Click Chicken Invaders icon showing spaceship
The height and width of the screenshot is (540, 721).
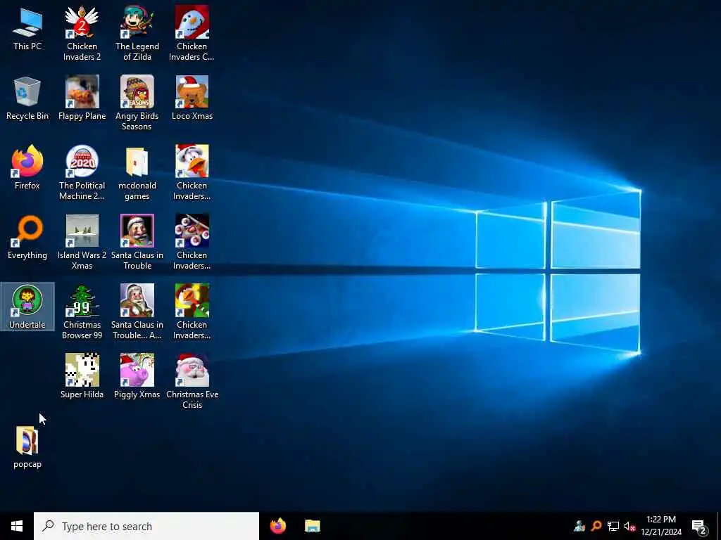tap(192, 242)
